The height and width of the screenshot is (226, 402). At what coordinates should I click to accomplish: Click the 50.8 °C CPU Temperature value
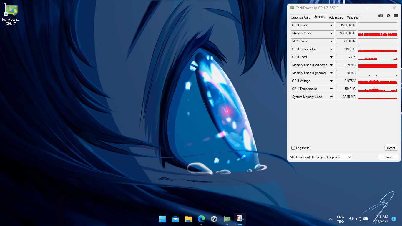click(346, 89)
